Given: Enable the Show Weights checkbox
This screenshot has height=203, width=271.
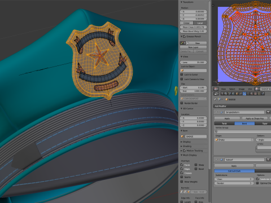Looking at the screenshot, I should pos(182,182).
